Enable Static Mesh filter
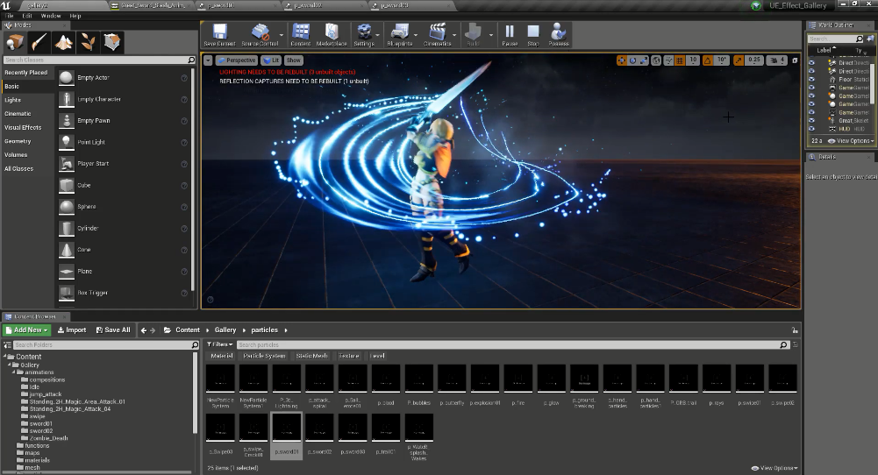Image resolution: width=878 pixels, height=475 pixels. 312,356
